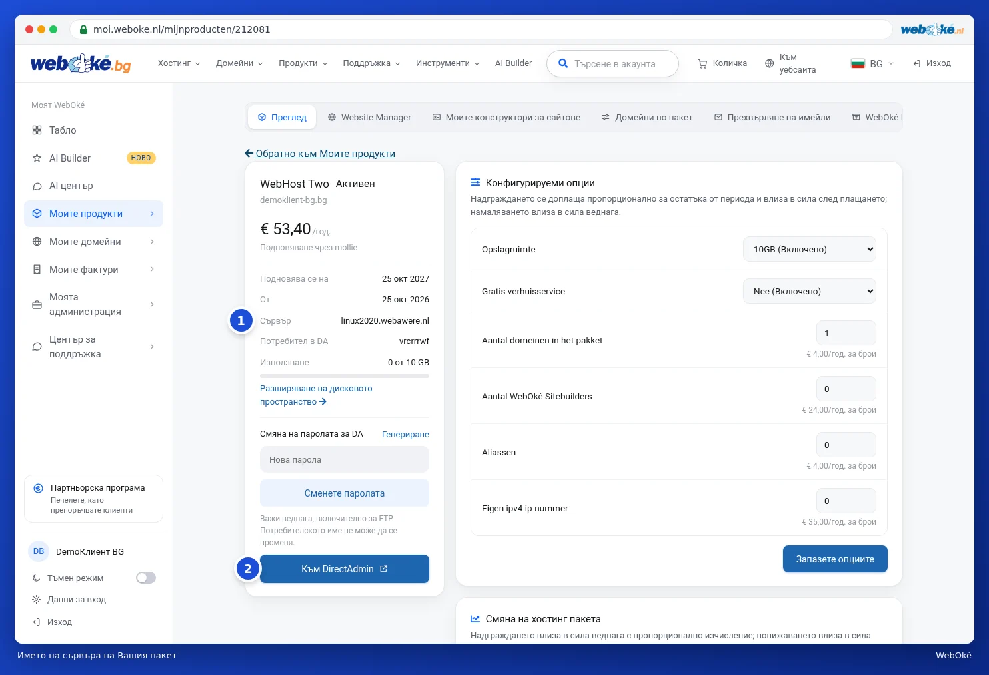The width and height of the screenshot is (989, 675).
Task: Click the Bulgarian flag icon
Action: coord(858,63)
